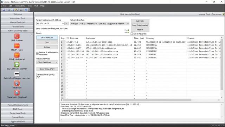Open the Edit menu

point(10,6)
